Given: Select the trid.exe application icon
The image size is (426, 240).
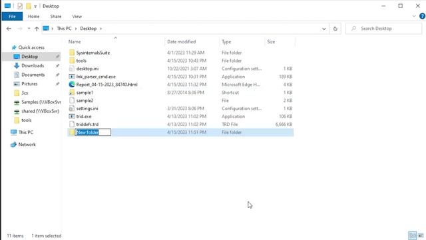Looking at the screenshot, I should coord(72,116).
